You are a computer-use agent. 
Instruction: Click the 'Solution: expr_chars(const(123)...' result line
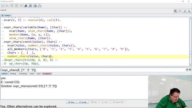coord(29,86)
